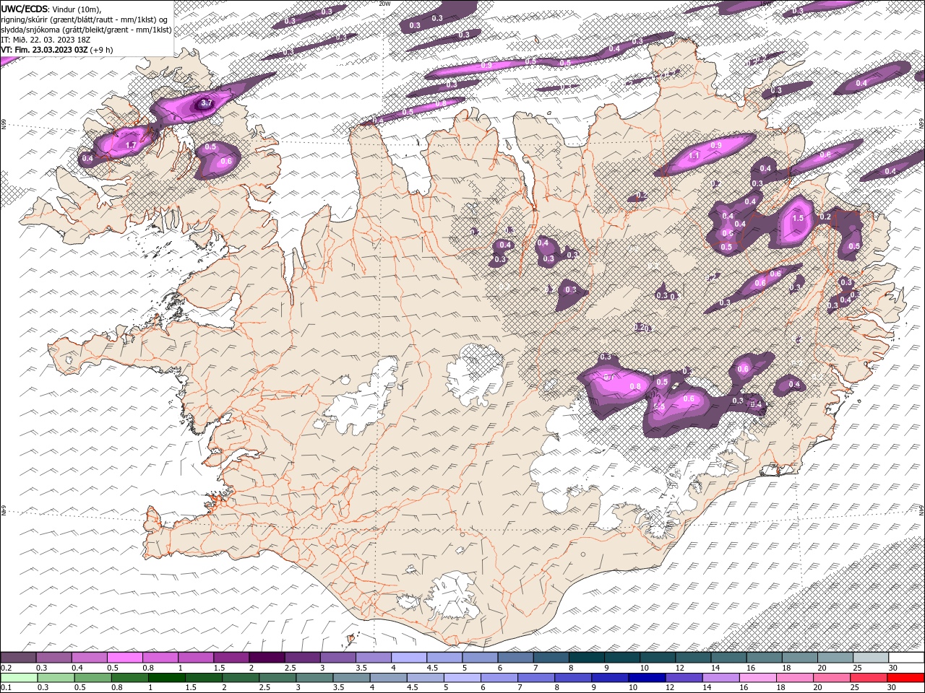Choose the top-row lavender swatch labeled 4
Screen dimensions: 925x693
pyautogui.click(x=408, y=658)
